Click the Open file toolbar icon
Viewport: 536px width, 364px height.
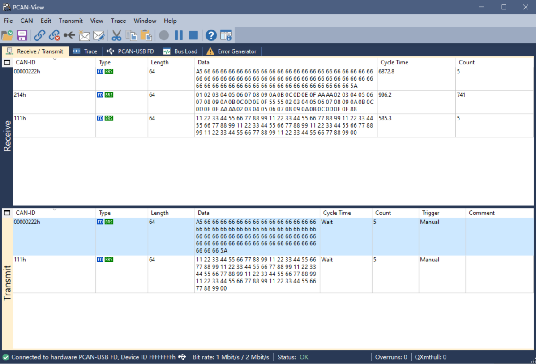tap(7, 35)
